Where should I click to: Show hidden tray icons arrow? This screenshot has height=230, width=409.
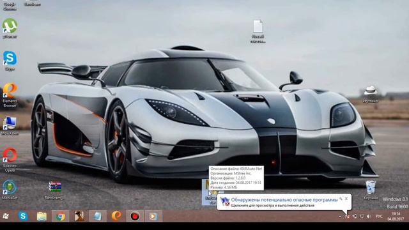[340, 217]
